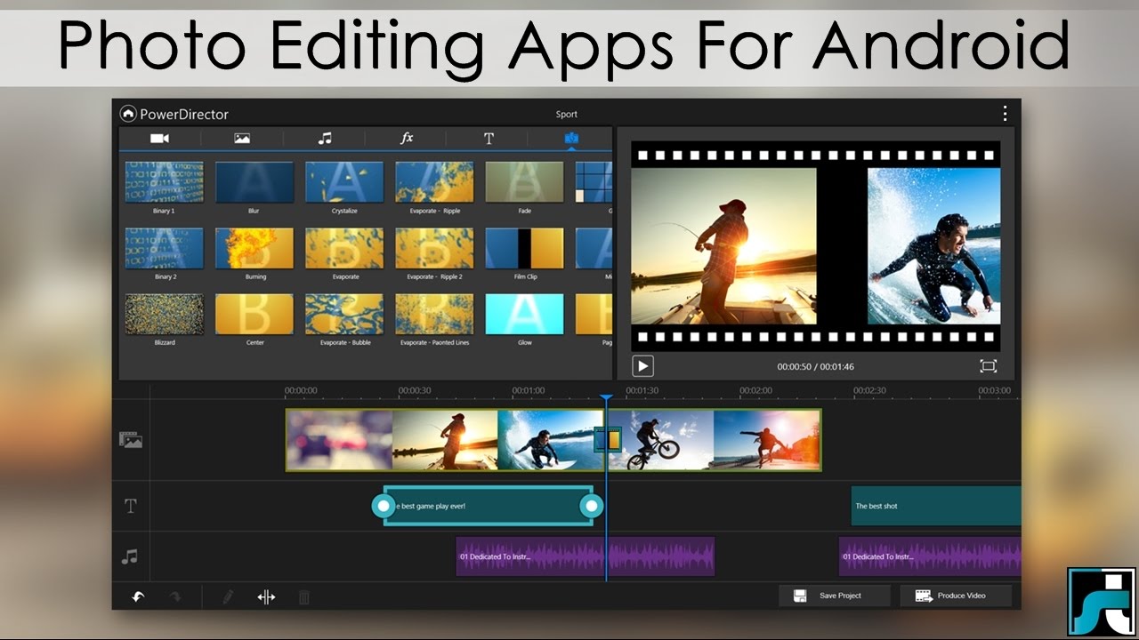Select the 'best game play ever!' title clip
1139x640 pixels.
tap(488, 506)
